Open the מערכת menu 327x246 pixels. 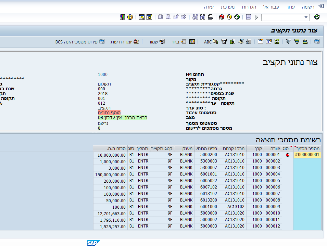coord(228,7)
